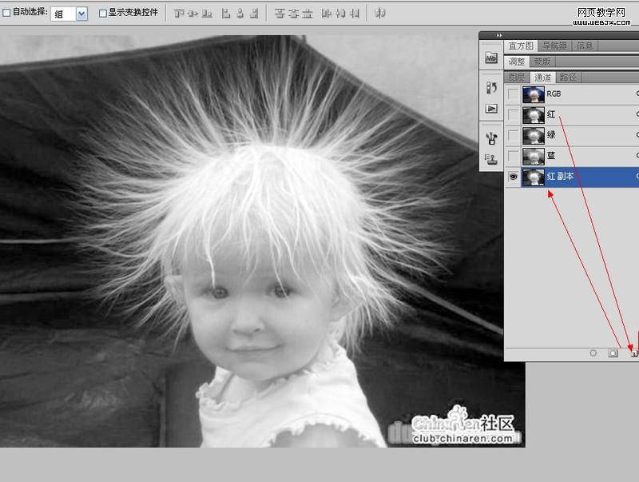639x482 pixels.
Task: Select the 红 channel thumbnail
Action: click(533, 115)
